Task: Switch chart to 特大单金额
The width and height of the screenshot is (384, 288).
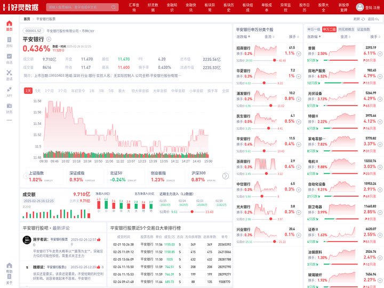Action: 140,91
